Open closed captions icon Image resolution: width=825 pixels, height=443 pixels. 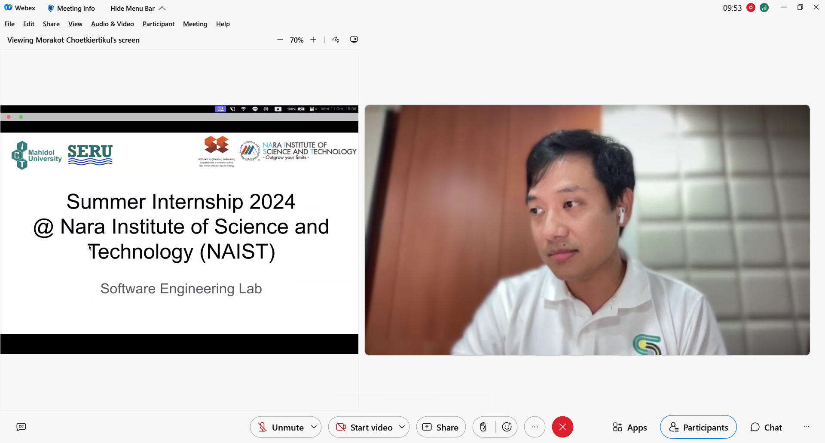tap(21, 427)
